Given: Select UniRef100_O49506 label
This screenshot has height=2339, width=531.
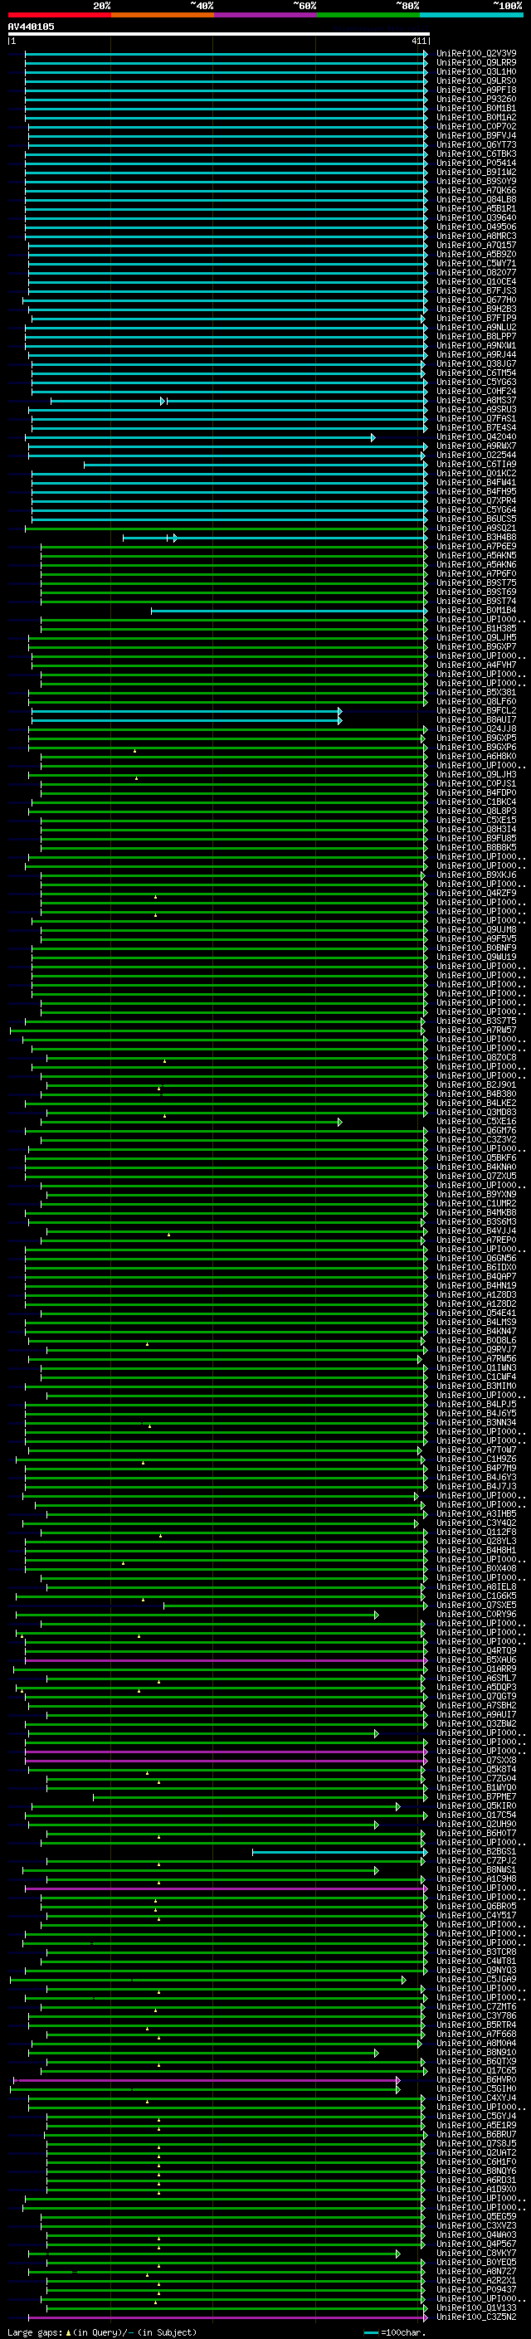Looking at the screenshot, I should point(476,227).
